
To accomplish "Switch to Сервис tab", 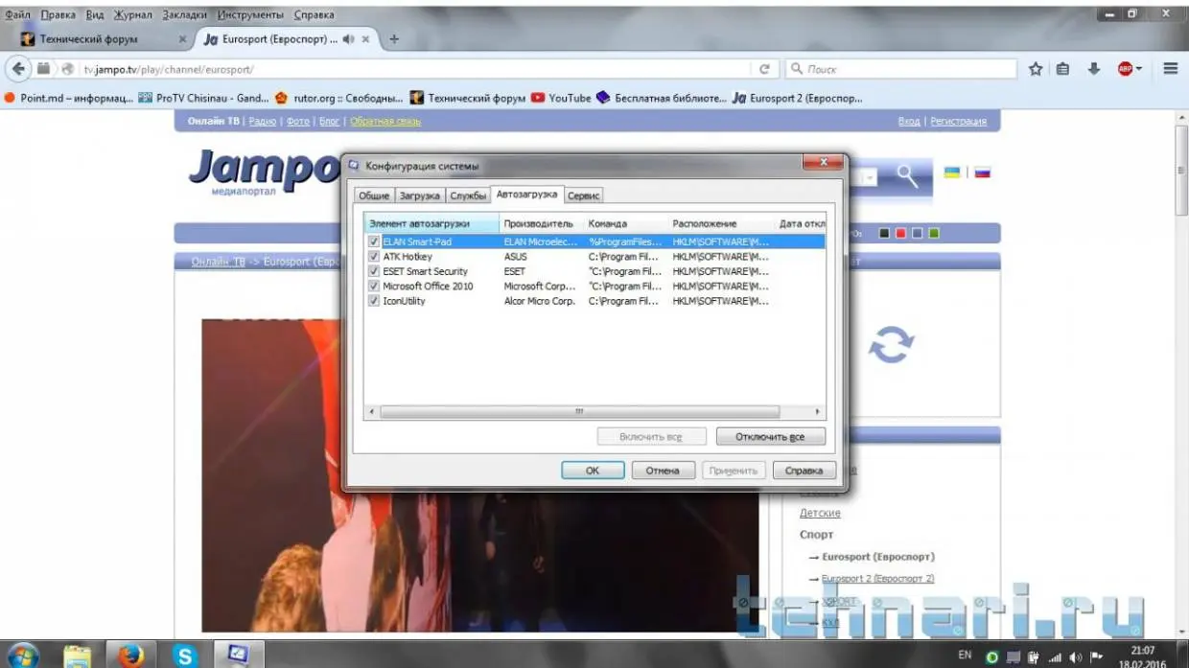I will [583, 196].
